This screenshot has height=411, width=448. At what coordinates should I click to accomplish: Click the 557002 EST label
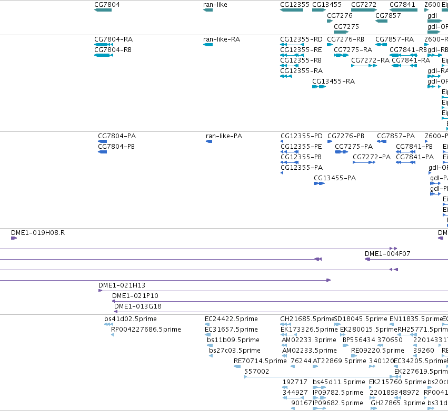pos(256,372)
